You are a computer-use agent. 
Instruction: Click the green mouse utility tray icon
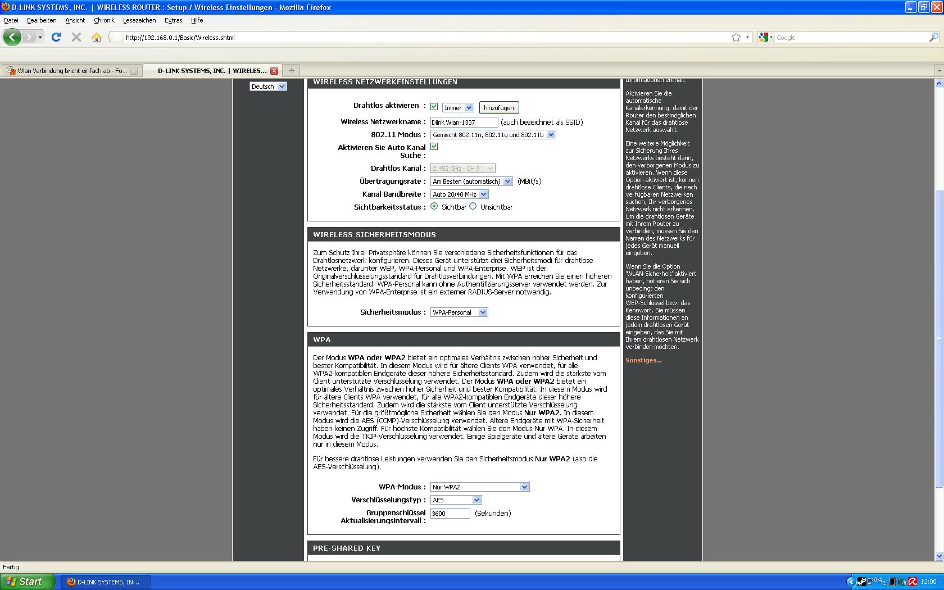coord(902,582)
